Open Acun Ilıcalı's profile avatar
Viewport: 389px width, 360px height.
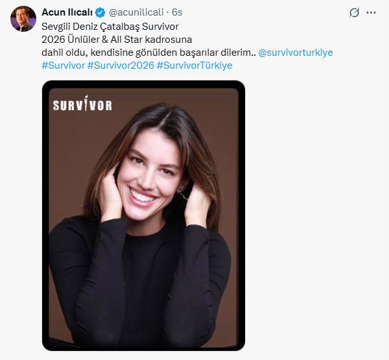(x=23, y=19)
